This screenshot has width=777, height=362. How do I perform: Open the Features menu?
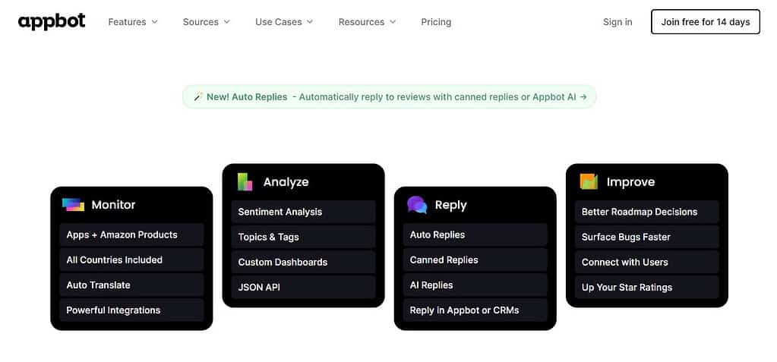[133, 22]
